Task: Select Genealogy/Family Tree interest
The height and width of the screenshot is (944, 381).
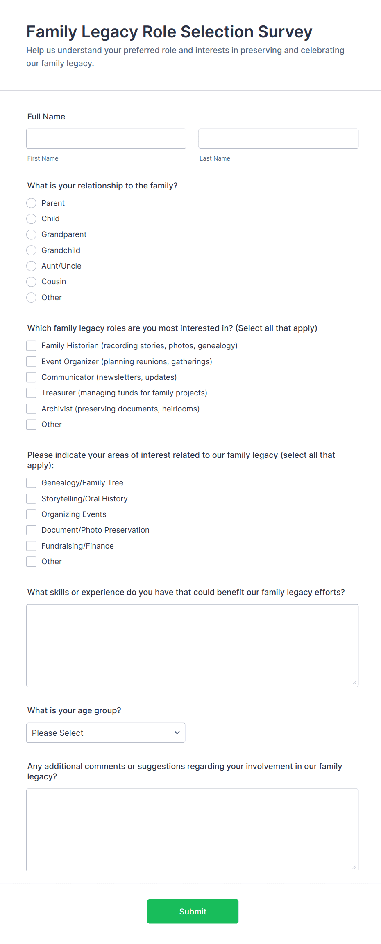Action: click(x=31, y=482)
